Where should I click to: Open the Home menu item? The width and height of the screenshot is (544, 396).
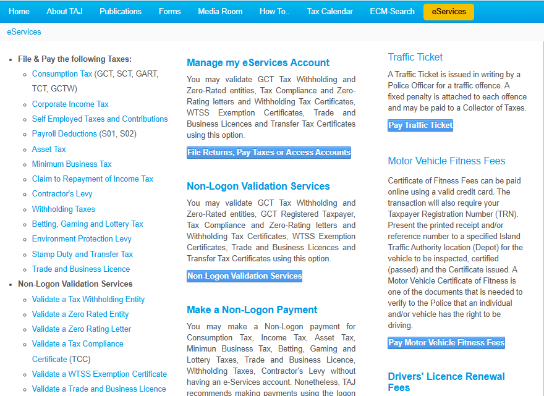pyautogui.click(x=19, y=12)
